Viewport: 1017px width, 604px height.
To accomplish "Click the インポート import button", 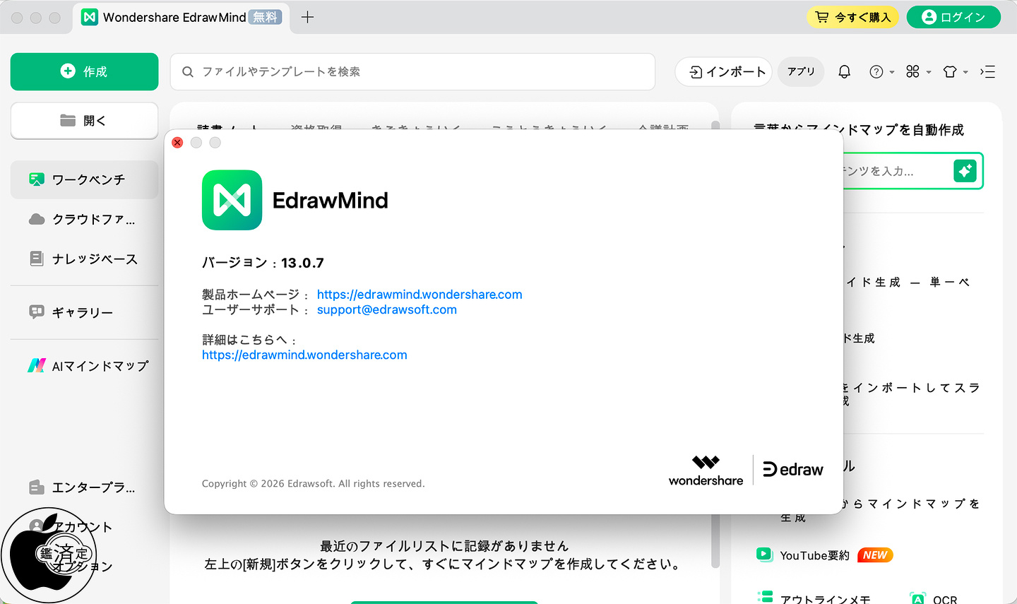I will pos(724,72).
